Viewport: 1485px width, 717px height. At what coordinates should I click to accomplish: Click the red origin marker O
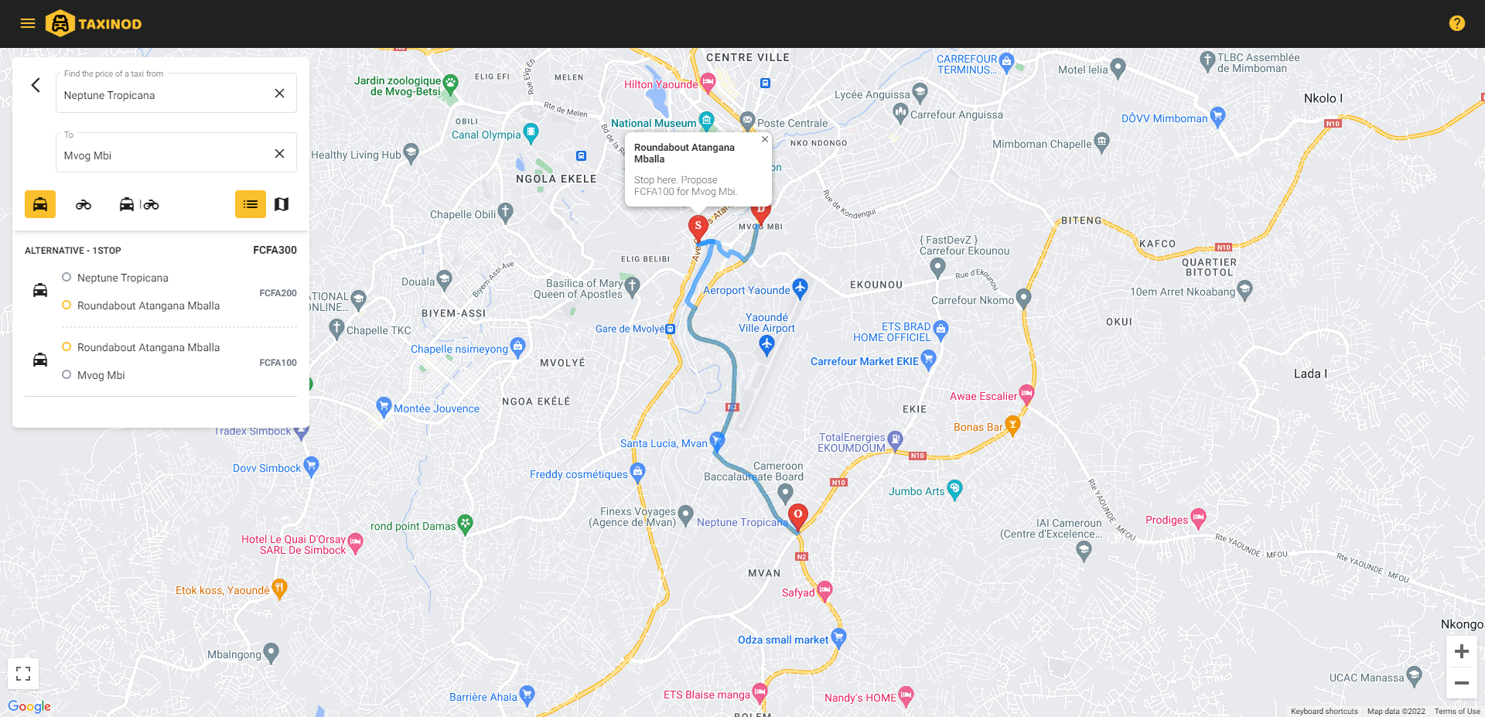point(798,516)
